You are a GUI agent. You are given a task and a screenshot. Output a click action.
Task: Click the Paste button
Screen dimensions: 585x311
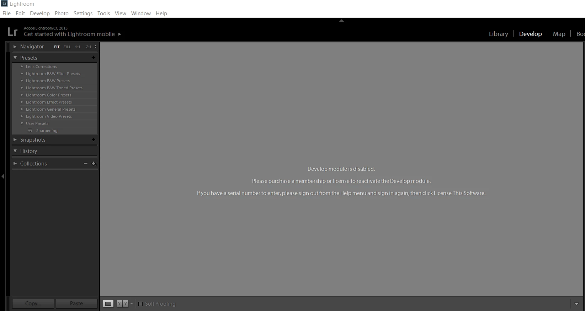[76, 304]
